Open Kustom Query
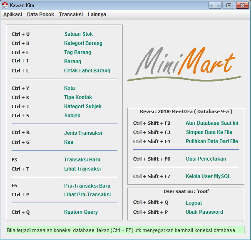 click(x=81, y=212)
